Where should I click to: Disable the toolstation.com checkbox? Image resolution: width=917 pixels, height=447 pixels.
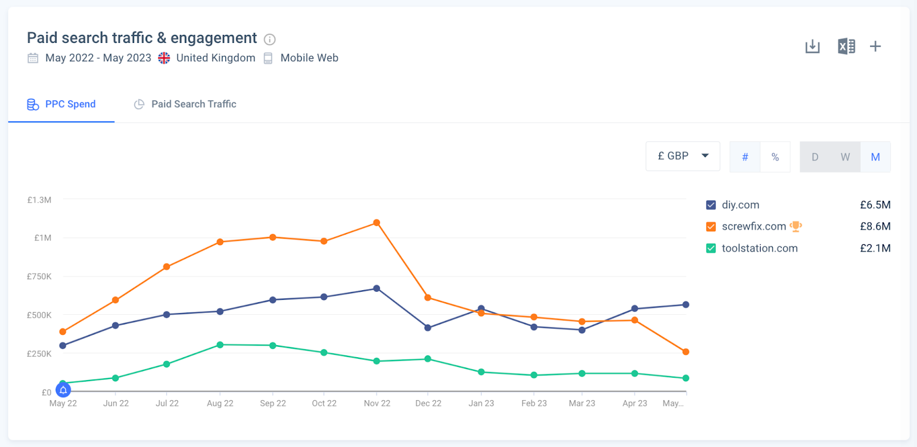click(711, 248)
